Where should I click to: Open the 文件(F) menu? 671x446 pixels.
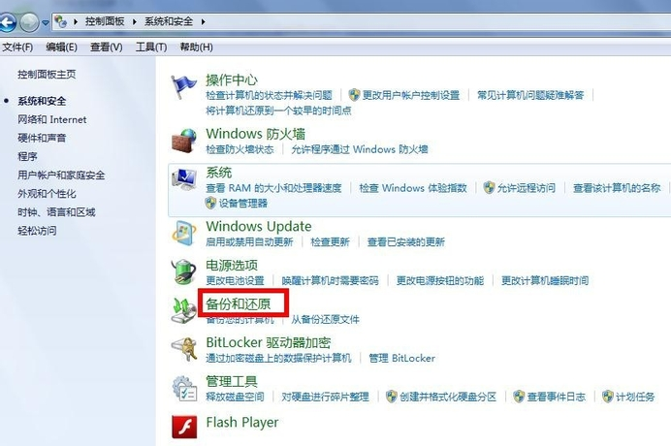17,47
